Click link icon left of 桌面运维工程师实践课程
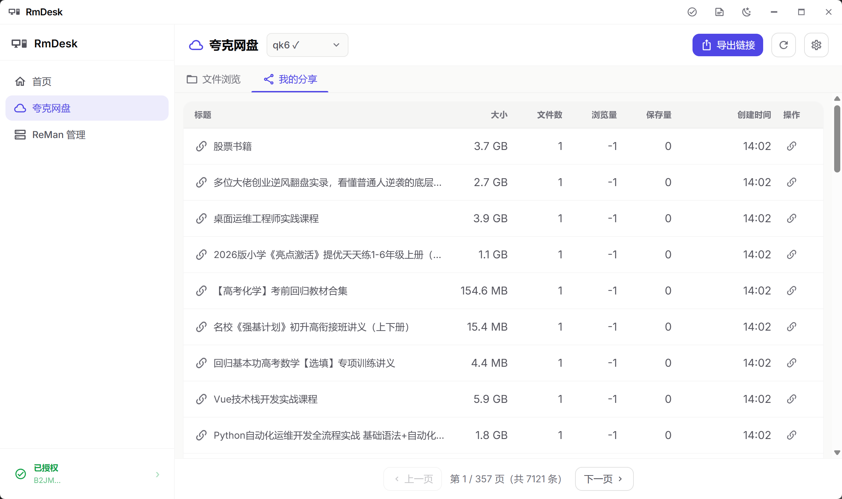 (201, 218)
